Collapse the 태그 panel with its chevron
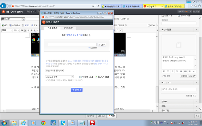 (196, 83)
